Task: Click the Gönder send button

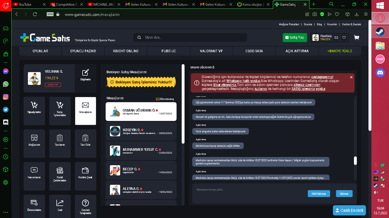Action: pos(344,194)
